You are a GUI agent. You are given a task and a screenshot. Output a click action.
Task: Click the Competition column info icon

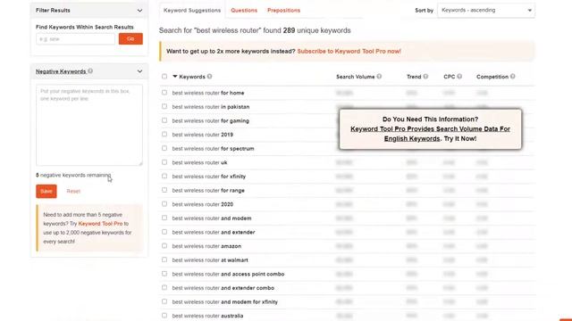coord(512,77)
